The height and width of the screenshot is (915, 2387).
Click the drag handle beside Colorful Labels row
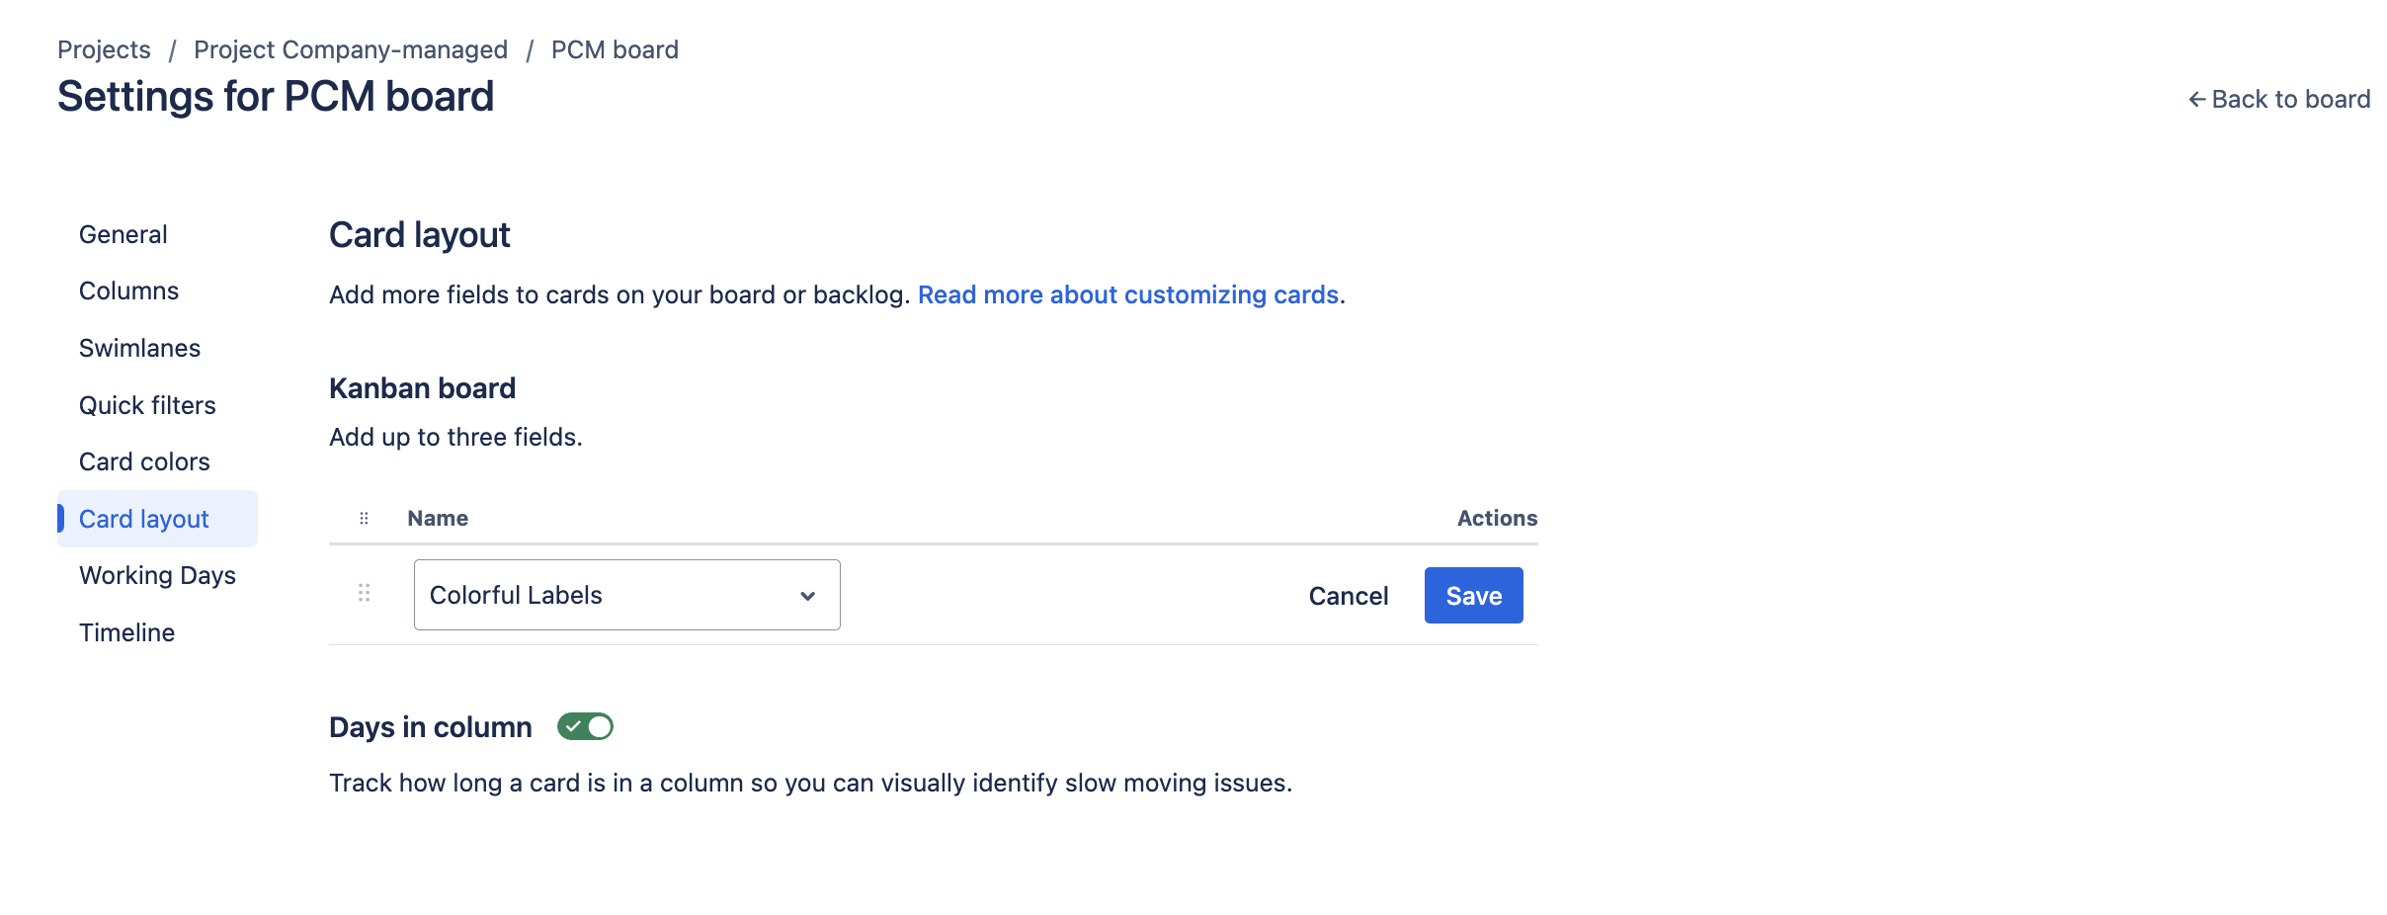[364, 593]
